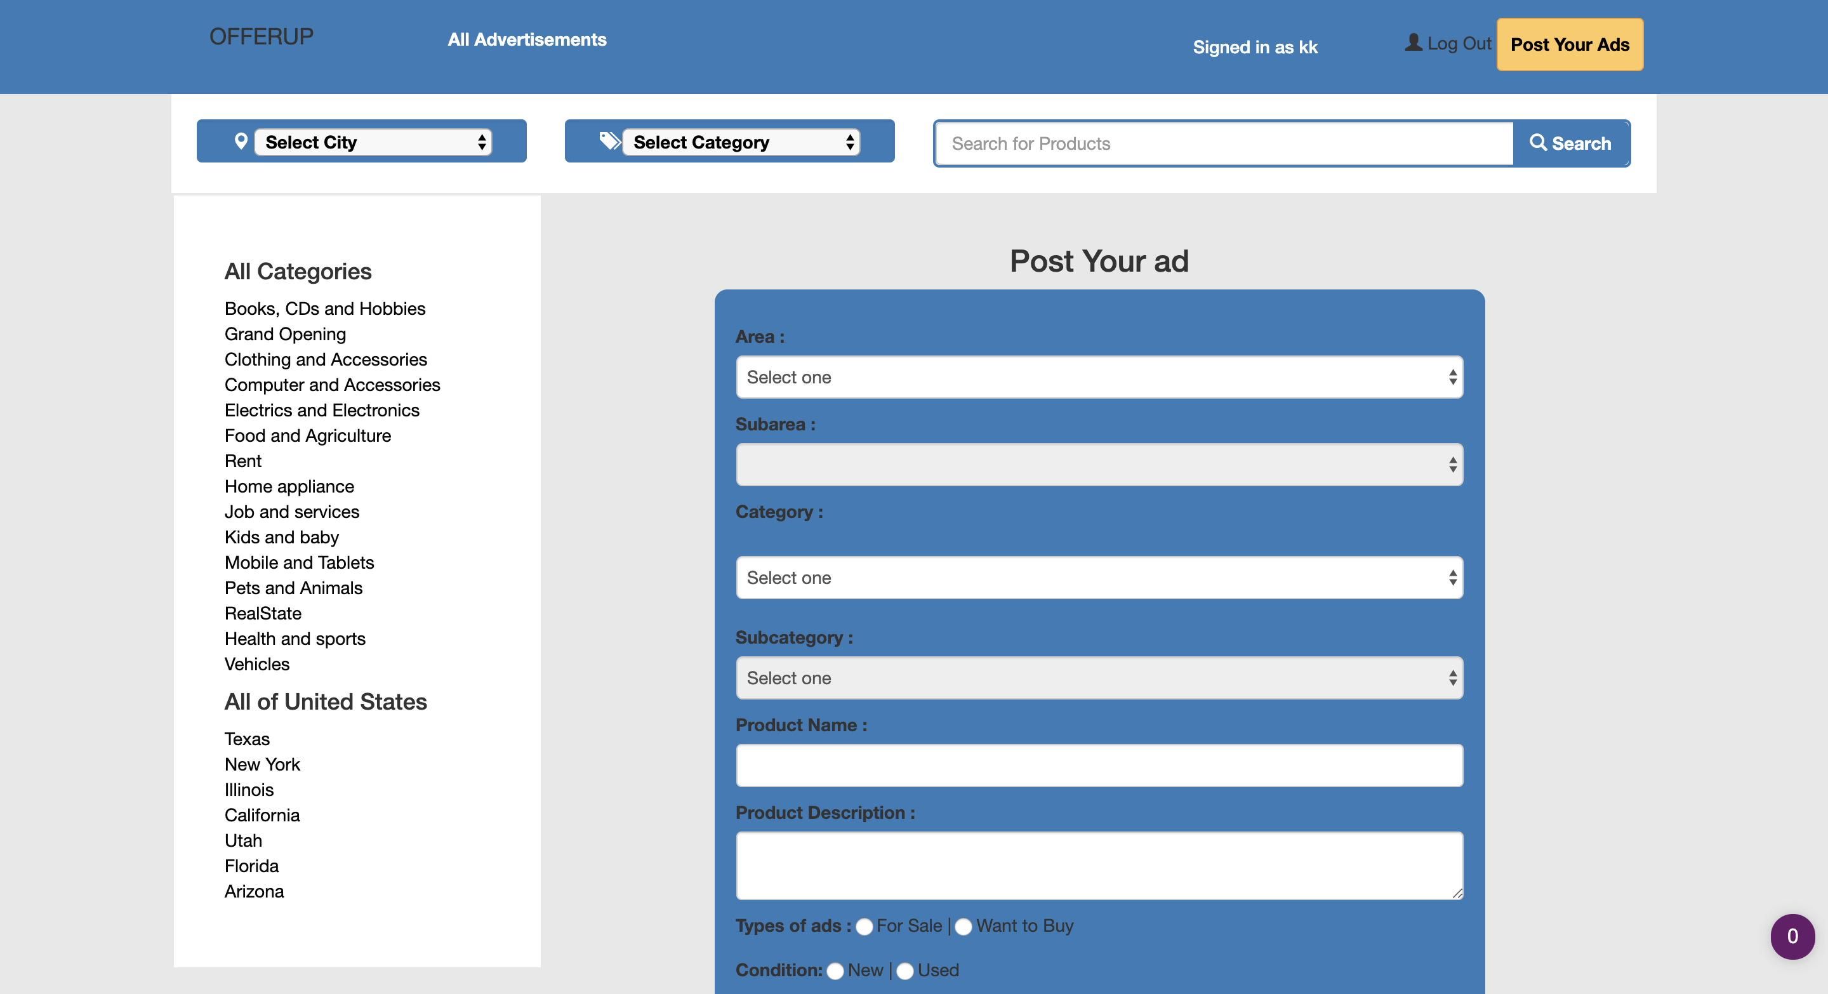Open the Select Category header dropdown
Image resolution: width=1828 pixels, height=994 pixels.
(x=741, y=142)
